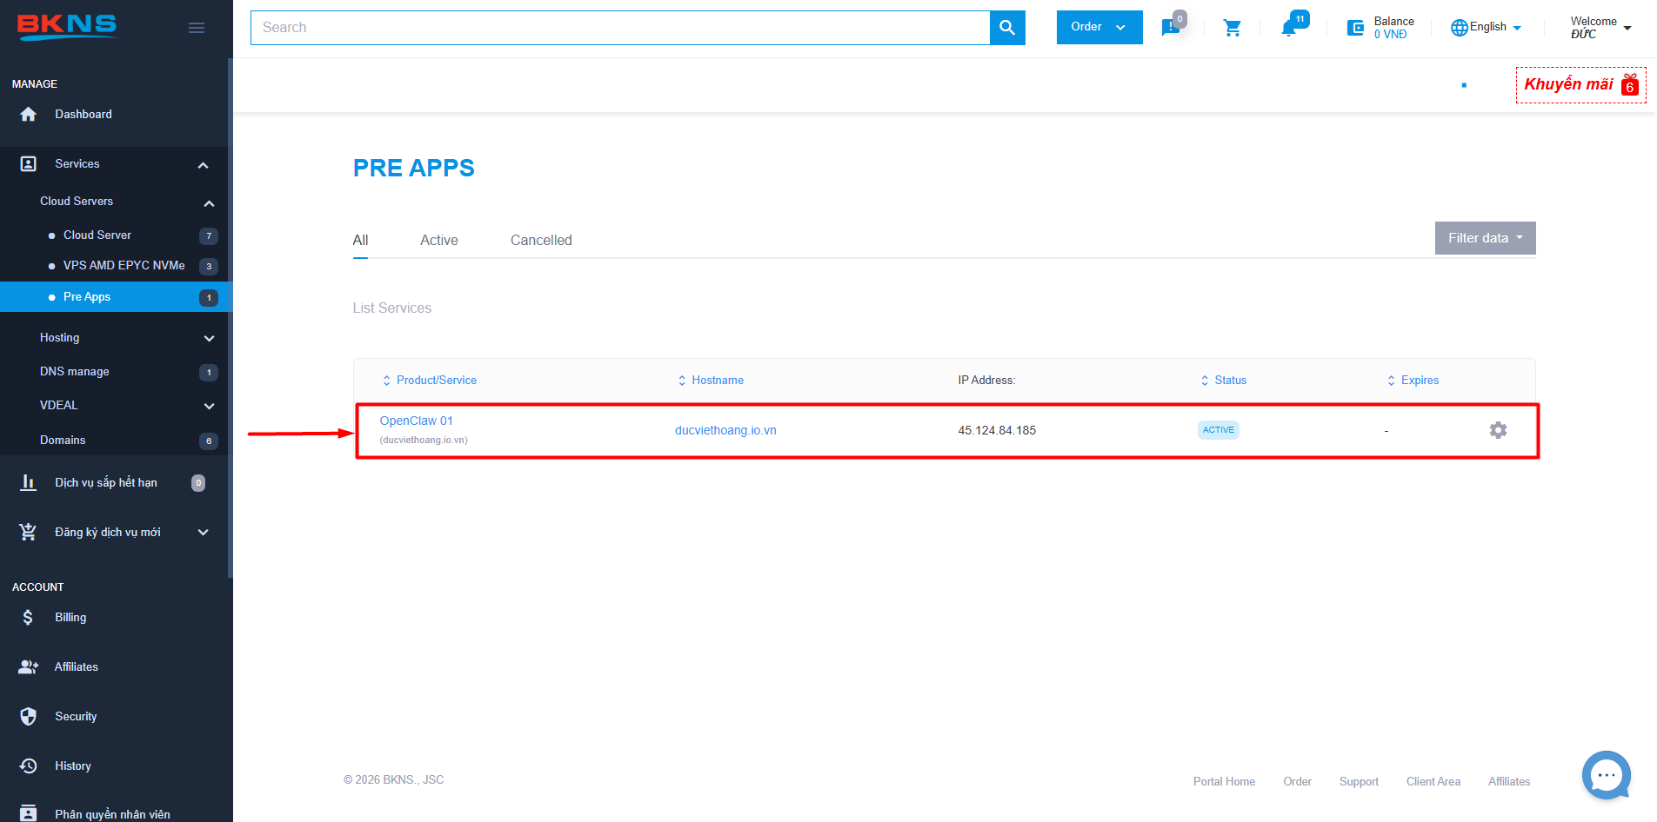1657x822 pixels.
Task: Focus the Search input field
Action: tap(620, 28)
